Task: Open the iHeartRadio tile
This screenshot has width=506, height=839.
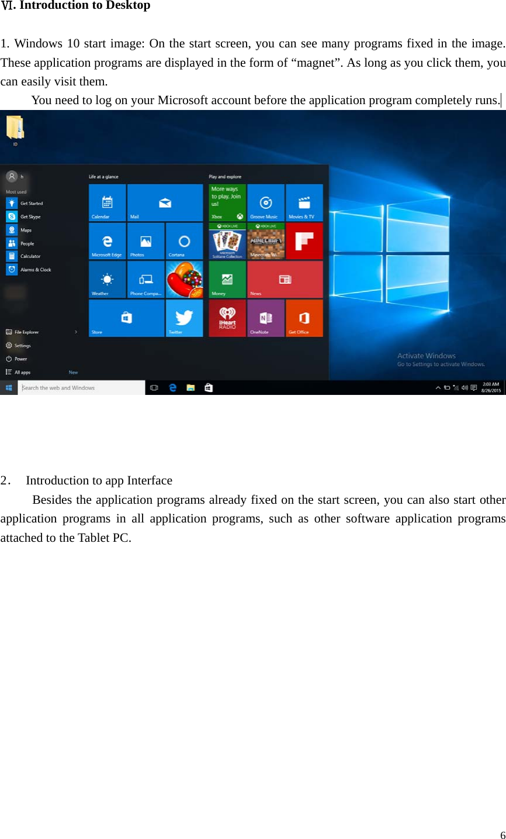Action: [227, 318]
